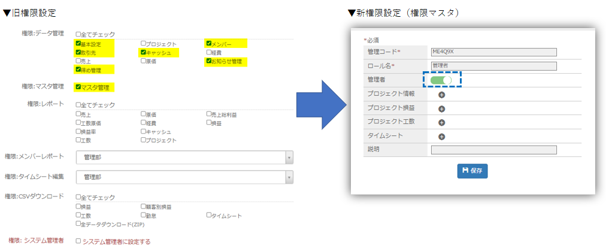
Task: Check 経費 under レポート
Action: tap(143, 123)
